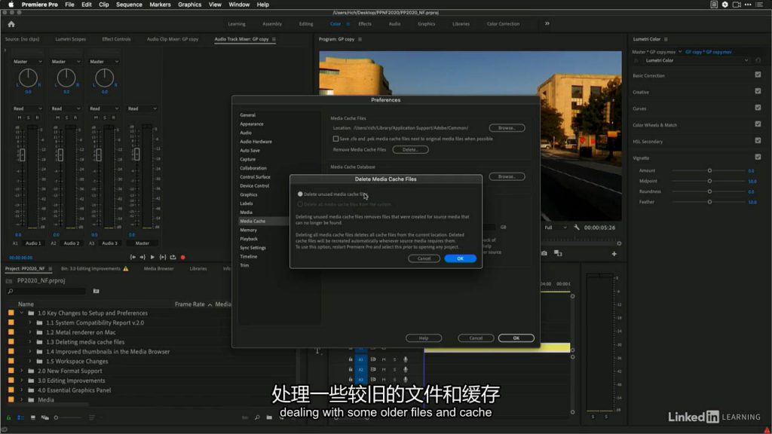The height and width of the screenshot is (434, 772).
Task: Toggle sync lock on timeline track A2
Action: (x=373, y=369)
